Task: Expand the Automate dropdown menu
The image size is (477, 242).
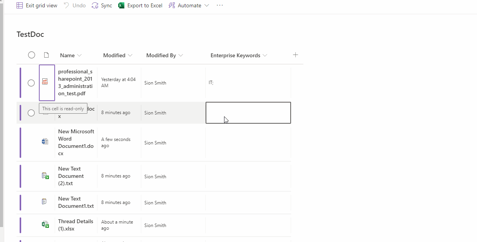Action: [207, 5]
